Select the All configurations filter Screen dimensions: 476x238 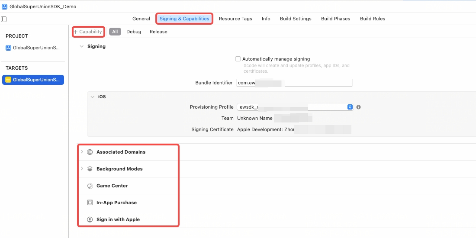coord(115,32)
